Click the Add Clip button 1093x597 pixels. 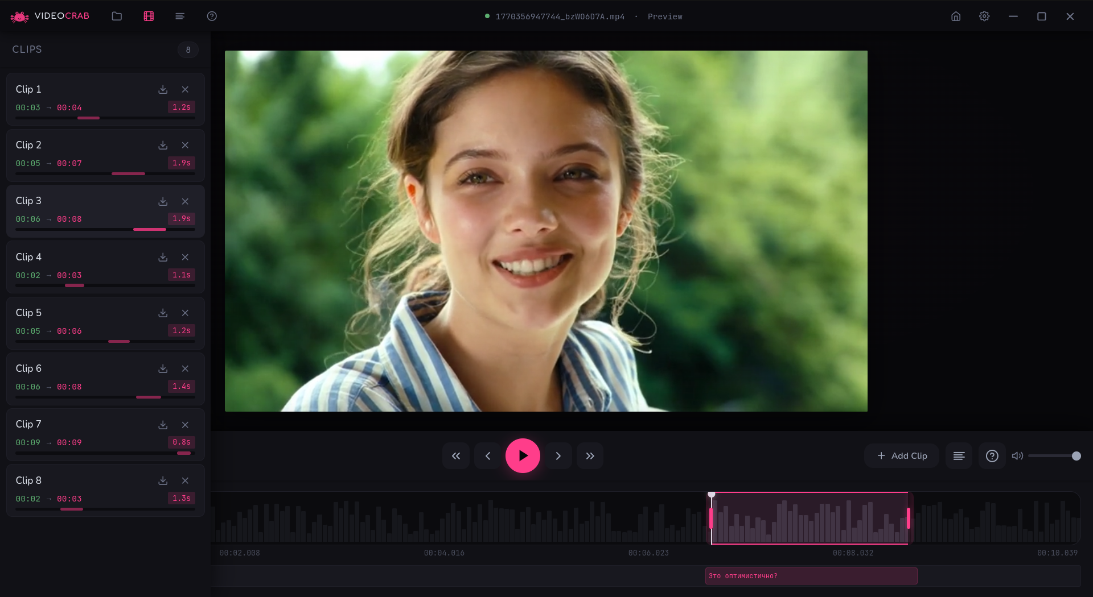902,456
